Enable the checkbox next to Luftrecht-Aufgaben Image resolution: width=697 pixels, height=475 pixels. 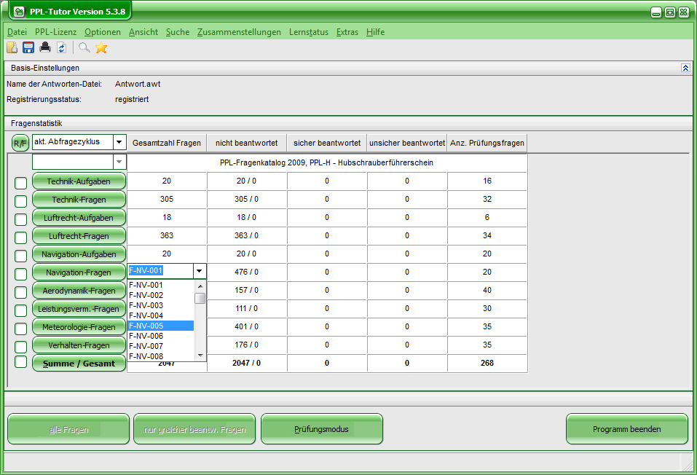[21, 219]
